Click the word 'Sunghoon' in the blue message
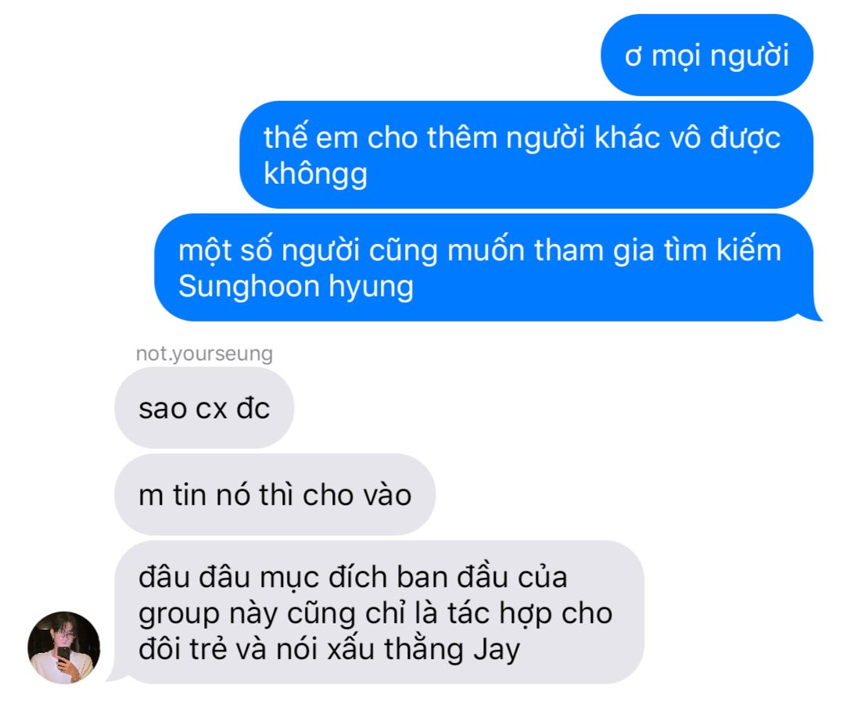This screenshot has width=843, height=714. tap(249, 286)
